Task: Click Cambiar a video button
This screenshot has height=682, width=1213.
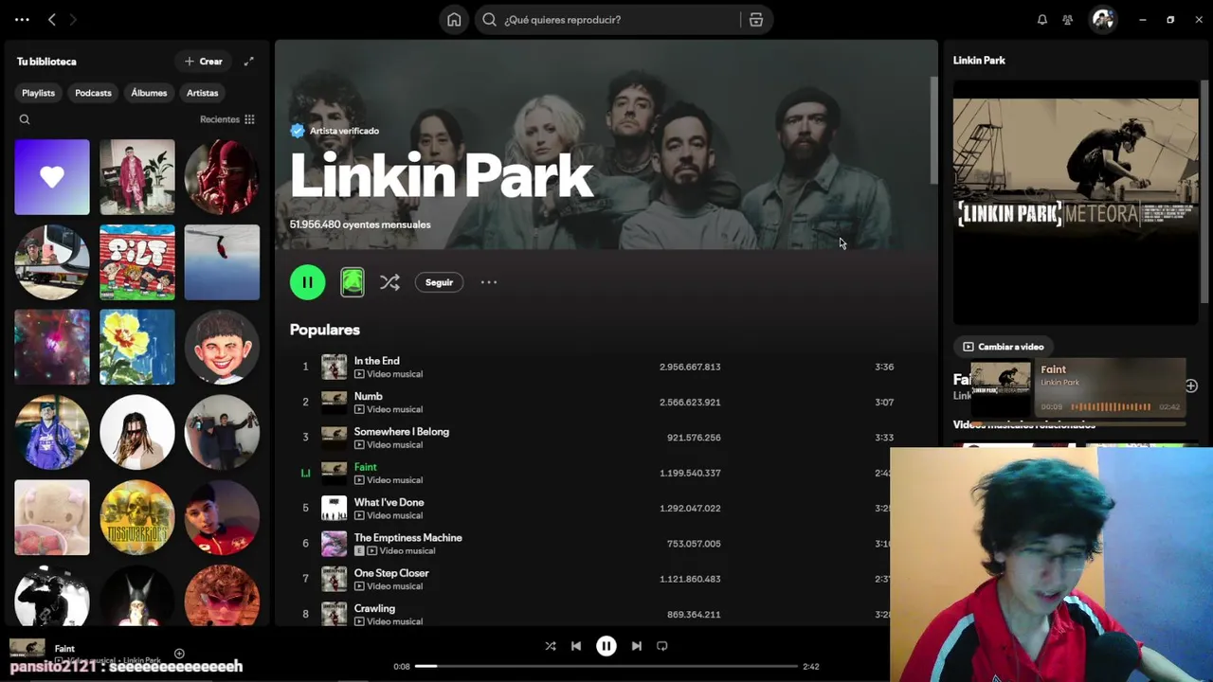Action: (x=1004, y=347)
